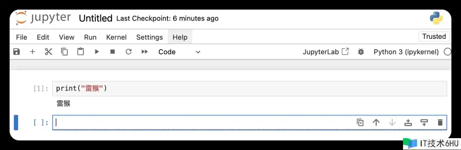
Task: Delete the active cell with the trash icon
Action: (440, 122)
